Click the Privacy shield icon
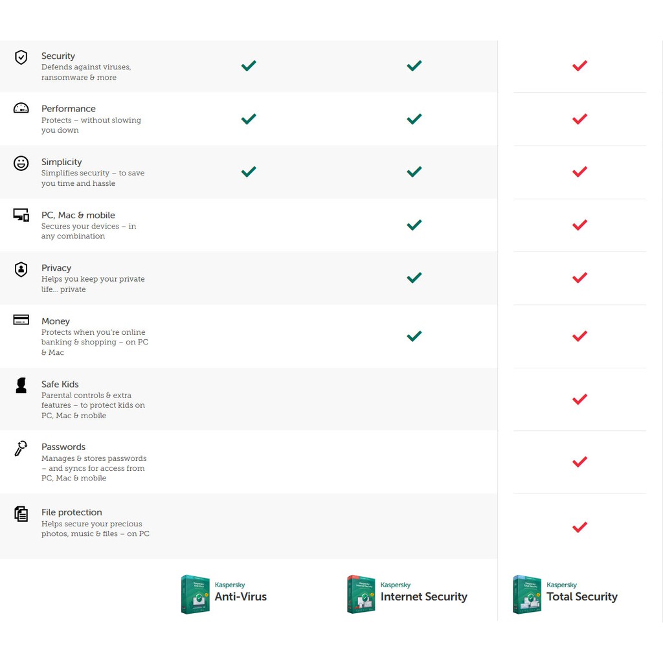 click(x=21, y=269)
